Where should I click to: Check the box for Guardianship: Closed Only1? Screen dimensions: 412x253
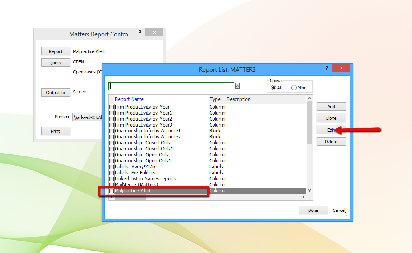(x=111, y=149)
